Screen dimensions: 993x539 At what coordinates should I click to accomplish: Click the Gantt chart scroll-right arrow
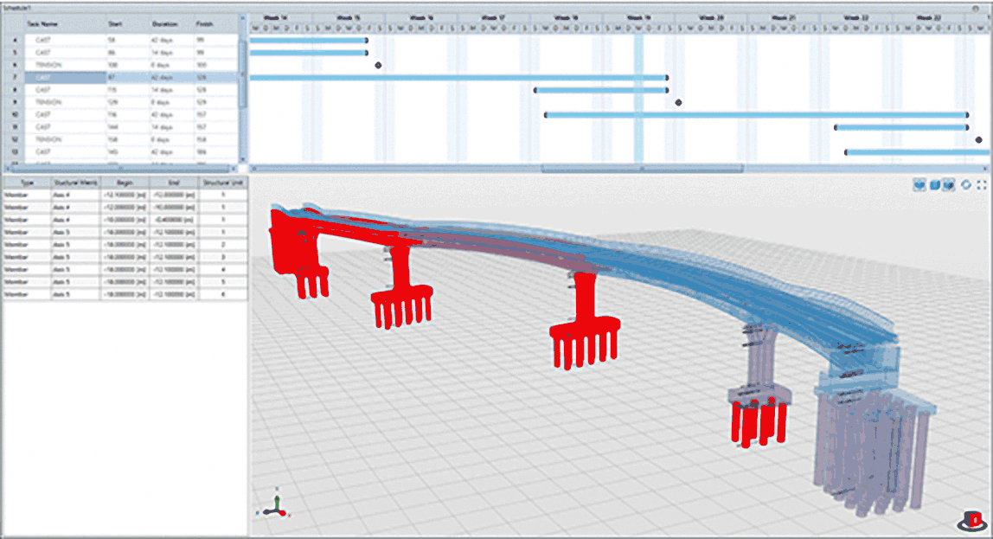[985, 169]
